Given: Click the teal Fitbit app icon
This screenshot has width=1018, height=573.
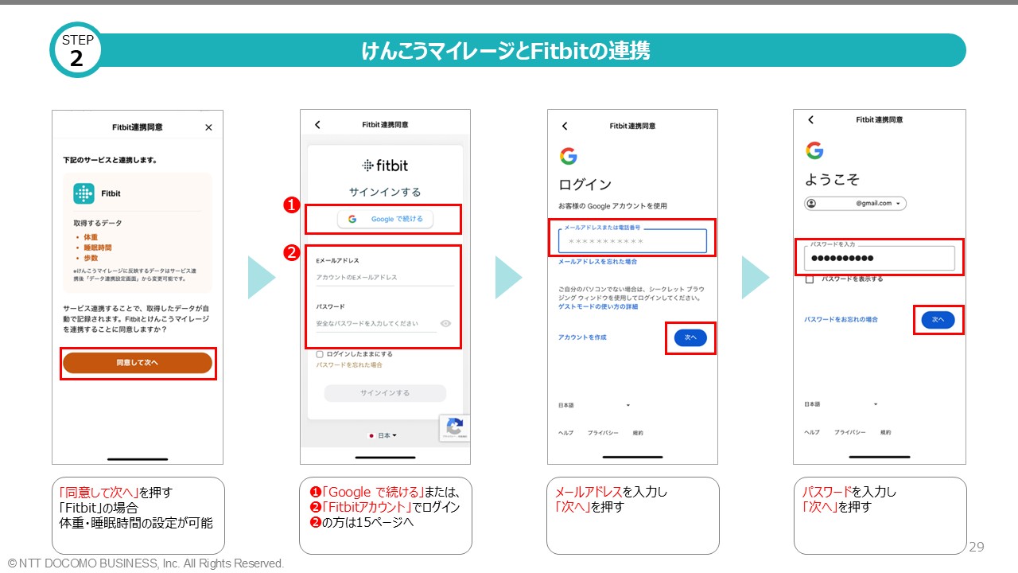Looking at the screenshot, I should click(x=84, y=193).
